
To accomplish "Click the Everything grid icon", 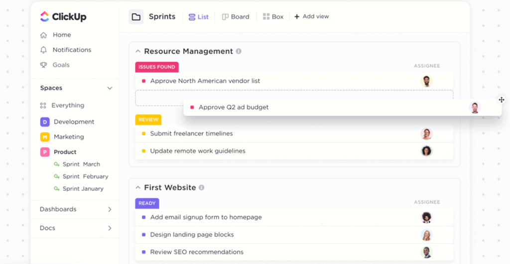I will click(x=43, y=105).
